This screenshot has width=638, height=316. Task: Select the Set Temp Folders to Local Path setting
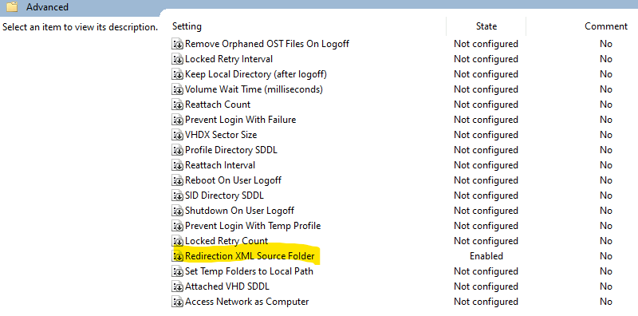tap(249, 271)
